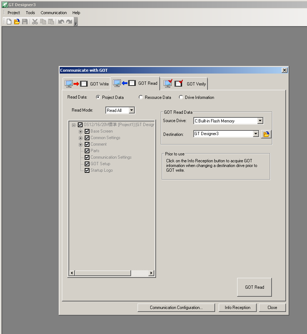Redo an action using the toolbar icon

(69, 21)
